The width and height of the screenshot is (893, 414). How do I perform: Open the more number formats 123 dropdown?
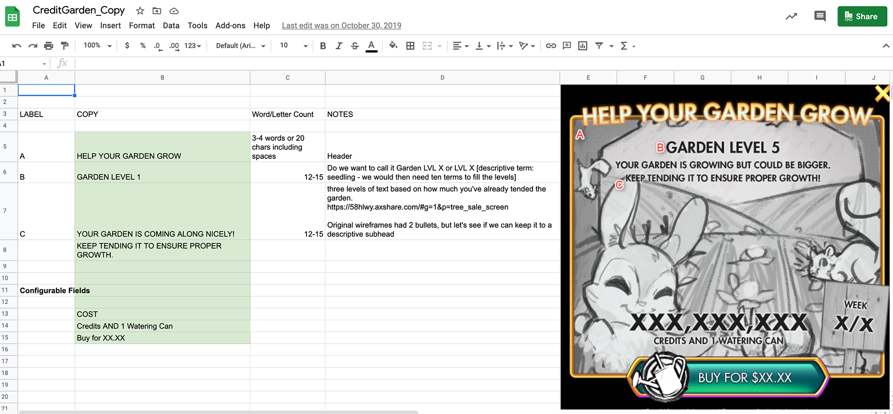(x=193, y=46)
